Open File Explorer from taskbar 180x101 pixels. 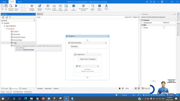tap(31, 98)
